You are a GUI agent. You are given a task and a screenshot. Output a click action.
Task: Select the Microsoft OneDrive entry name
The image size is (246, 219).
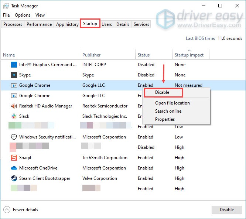[x=38, y=168]
